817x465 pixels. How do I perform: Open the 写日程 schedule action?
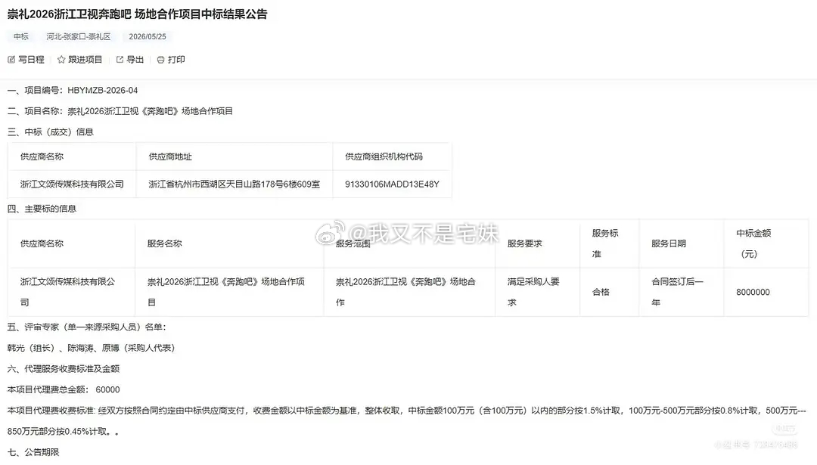point(26,60)
